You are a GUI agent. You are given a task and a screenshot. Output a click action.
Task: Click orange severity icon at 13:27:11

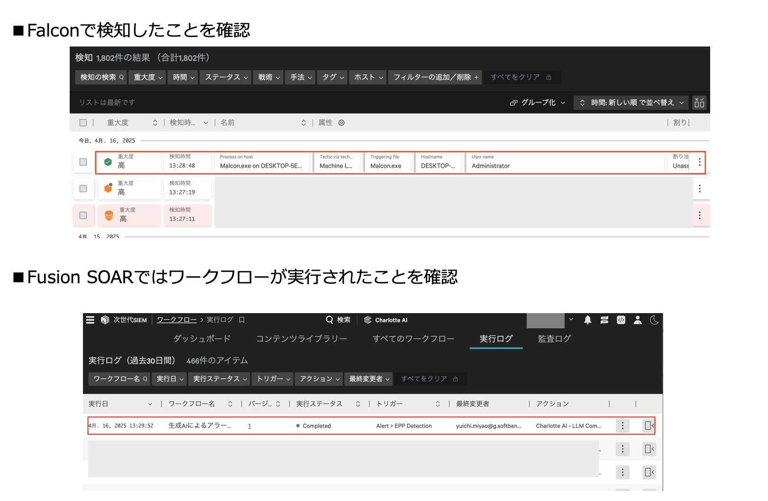click(109, 215)
